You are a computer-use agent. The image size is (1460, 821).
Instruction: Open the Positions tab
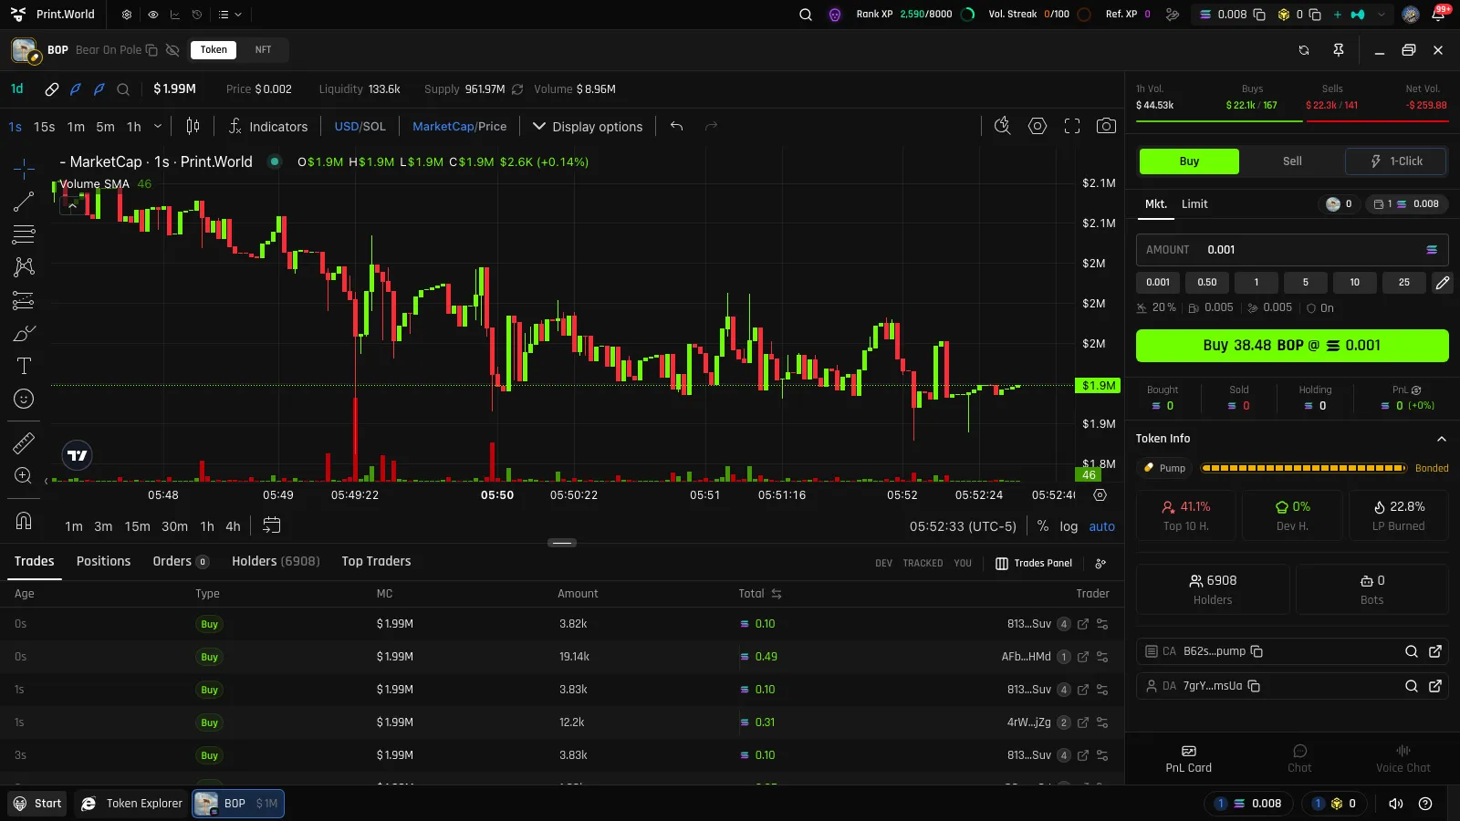103,561
